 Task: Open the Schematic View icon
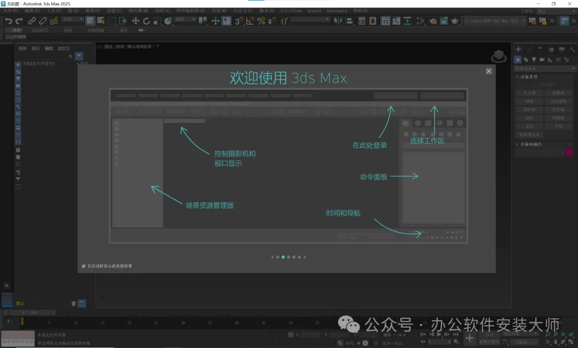[x=407, y=21]
